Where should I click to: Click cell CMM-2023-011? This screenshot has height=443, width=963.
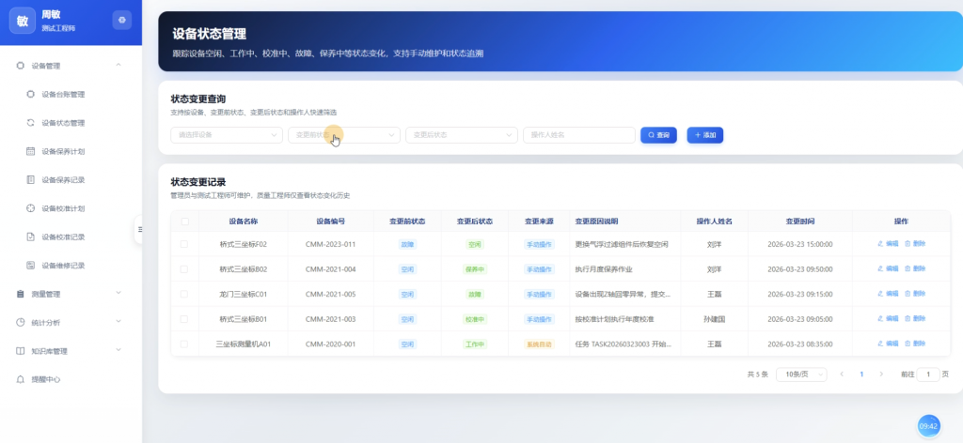[x=330, y=244]
